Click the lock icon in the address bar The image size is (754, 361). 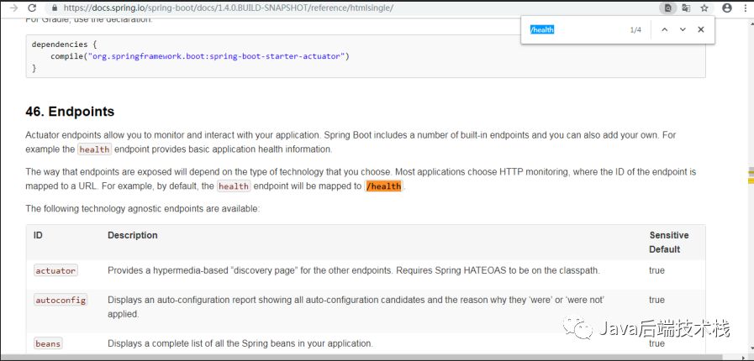(x=55, y=8)
